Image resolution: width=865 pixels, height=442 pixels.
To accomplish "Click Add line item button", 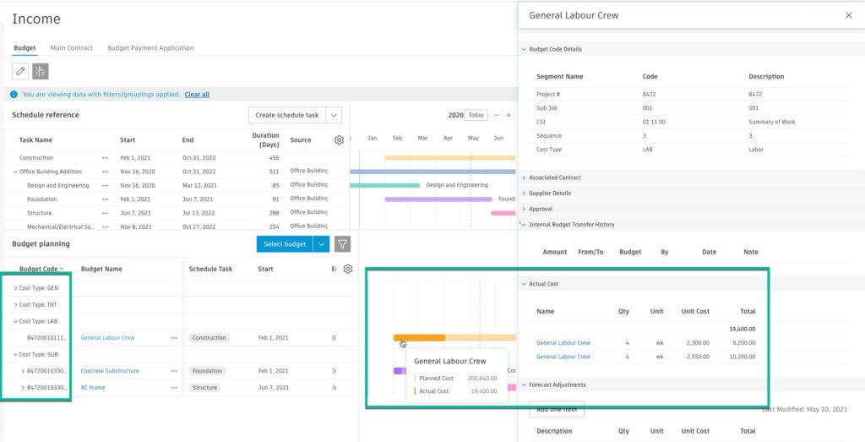I will point(557,409).
